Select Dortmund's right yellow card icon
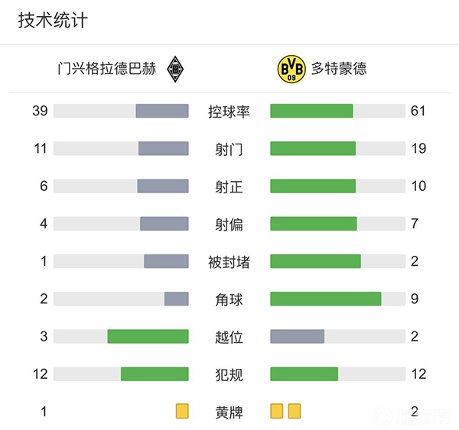This screenshot has width=459, height=430. 295,412
